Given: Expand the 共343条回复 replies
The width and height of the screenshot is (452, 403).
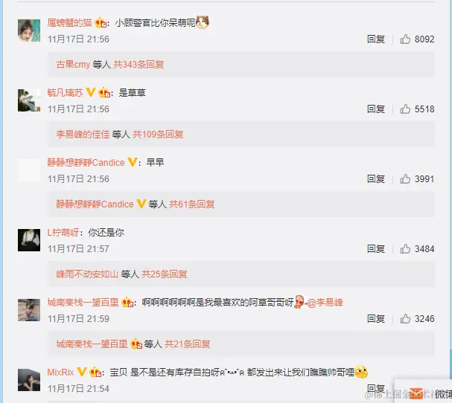Looking at the screenshot, I should point(139,64).
